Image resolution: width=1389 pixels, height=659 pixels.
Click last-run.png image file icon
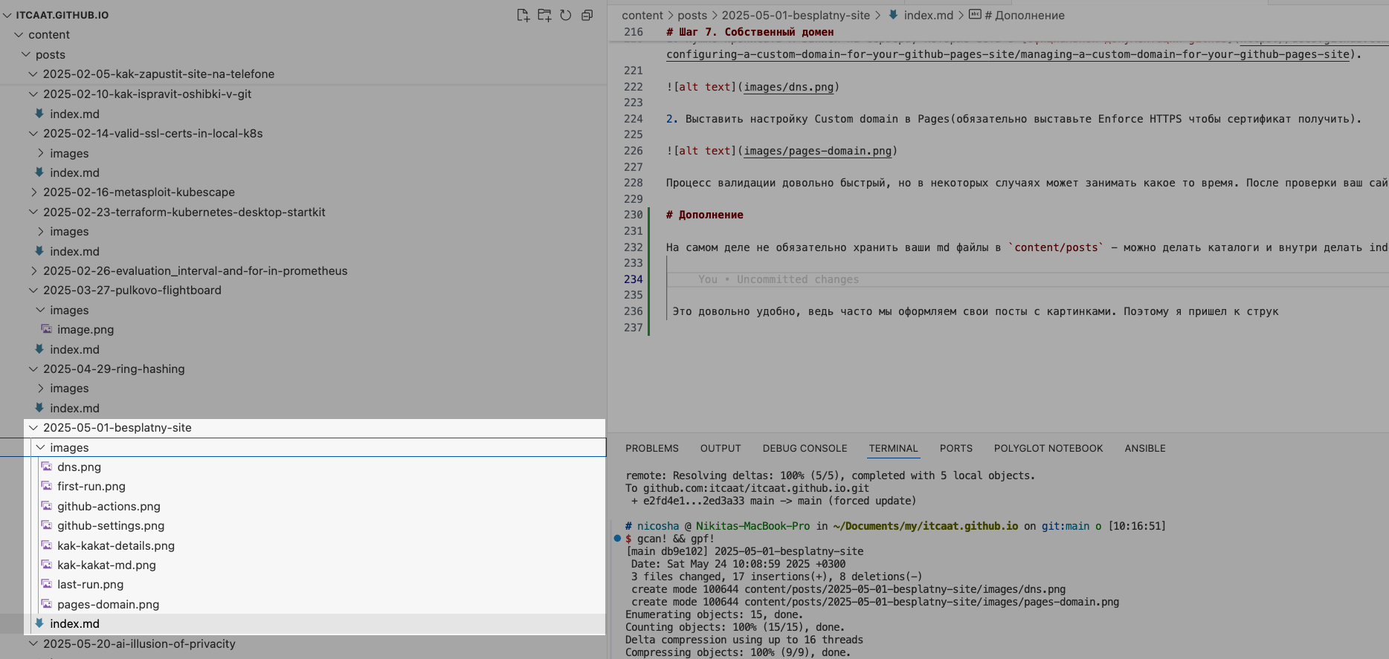46,584
